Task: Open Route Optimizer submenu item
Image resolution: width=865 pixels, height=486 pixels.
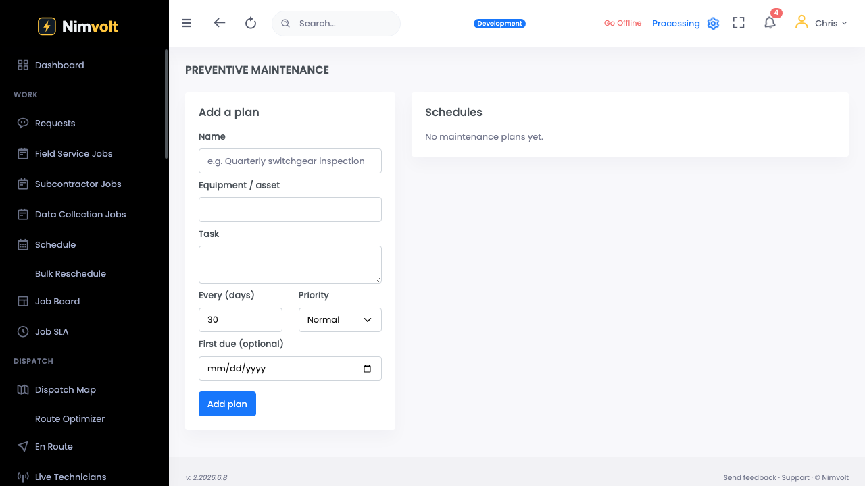Action: point(70,418)
